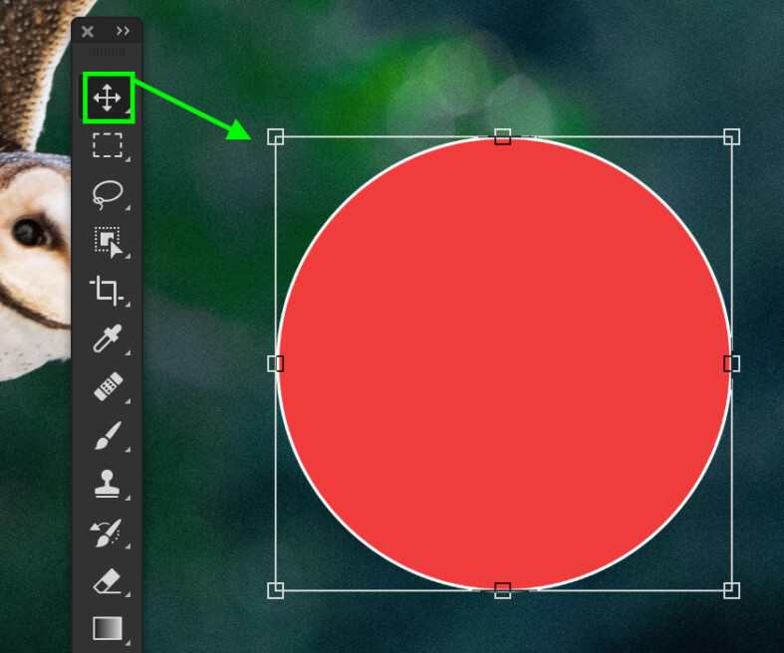Click the bottom-center transform handle
This screenshot has height=653, width=784.
503,590
